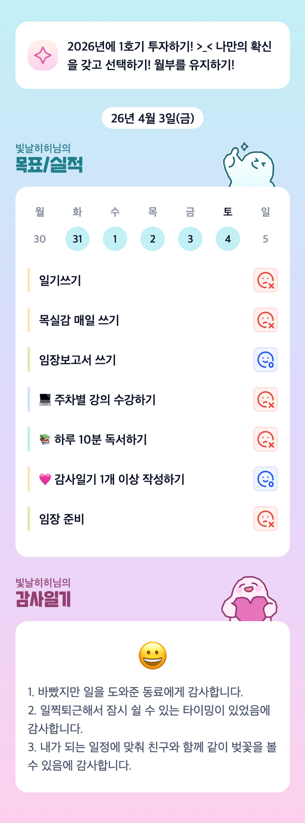The image size is (305, 823).
Task: Select day 4 under 토 in the calendar
Action: [228, 239]
